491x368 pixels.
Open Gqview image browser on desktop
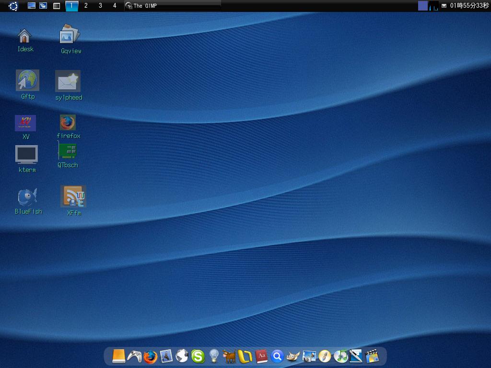point(70,35)
